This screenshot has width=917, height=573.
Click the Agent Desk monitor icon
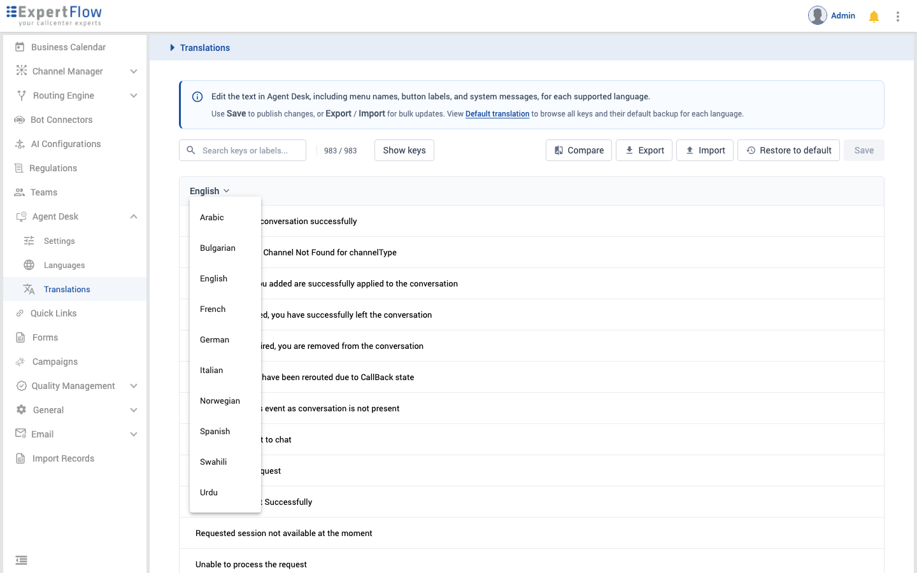[x=21, y=216]
